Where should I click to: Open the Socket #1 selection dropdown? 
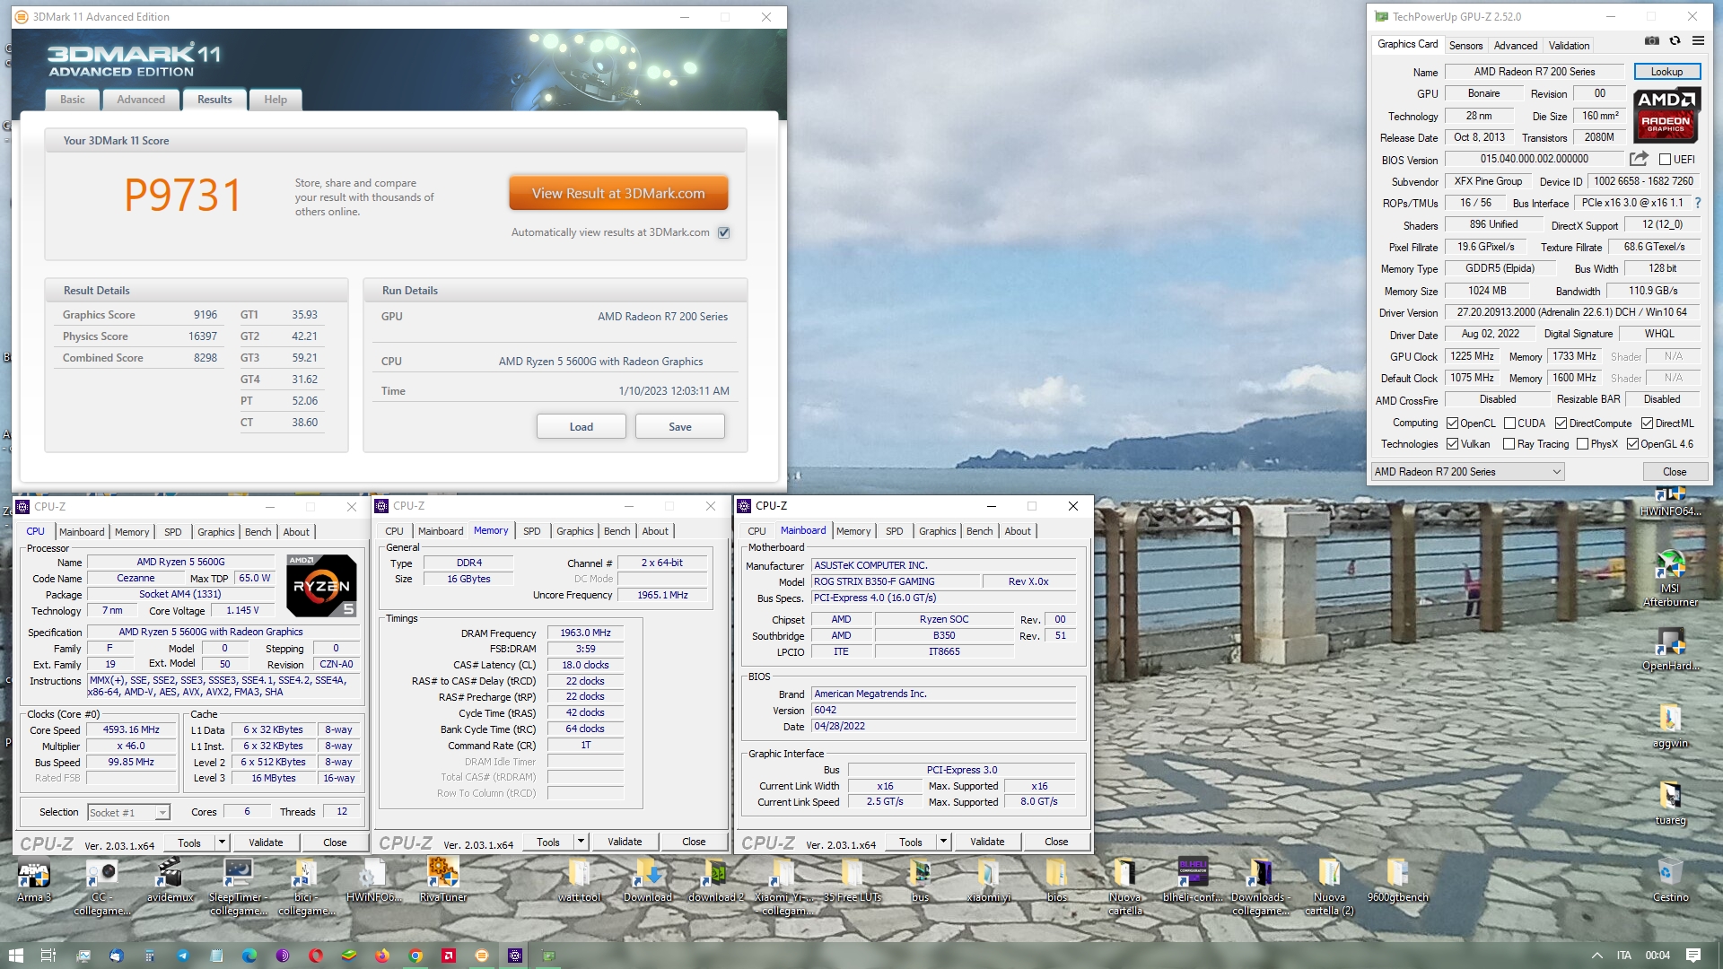click(x=128, y=813)
